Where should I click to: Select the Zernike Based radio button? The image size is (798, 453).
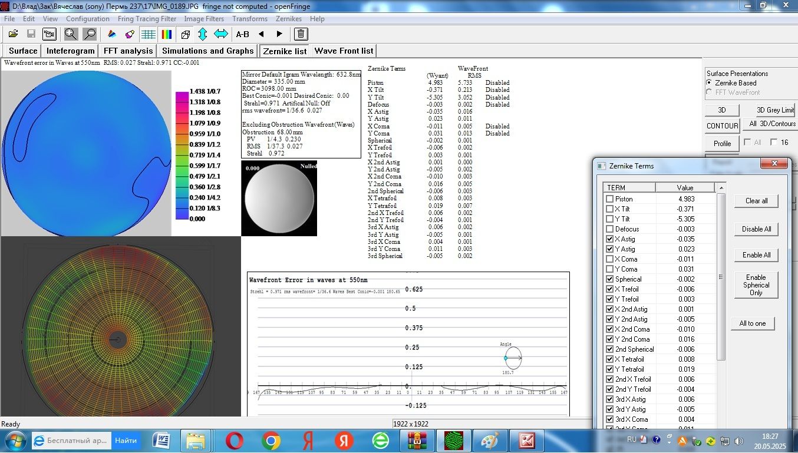710,83
